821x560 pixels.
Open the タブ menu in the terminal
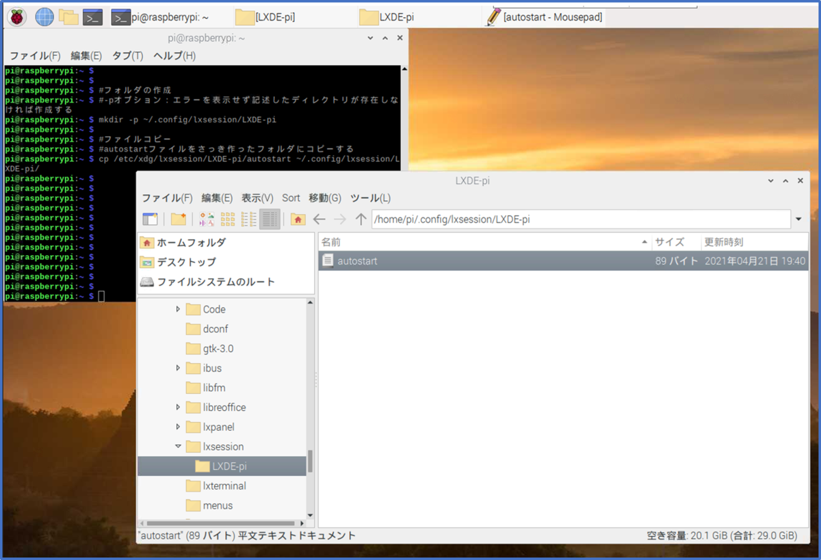pos(127,55)
